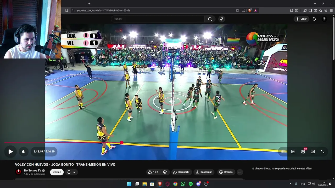
Task: Dislike the video with thumbs down
Action: [x=165, y=172]
